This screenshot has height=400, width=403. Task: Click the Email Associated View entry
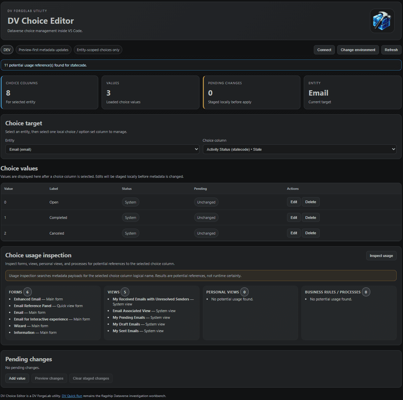point(144,311)
